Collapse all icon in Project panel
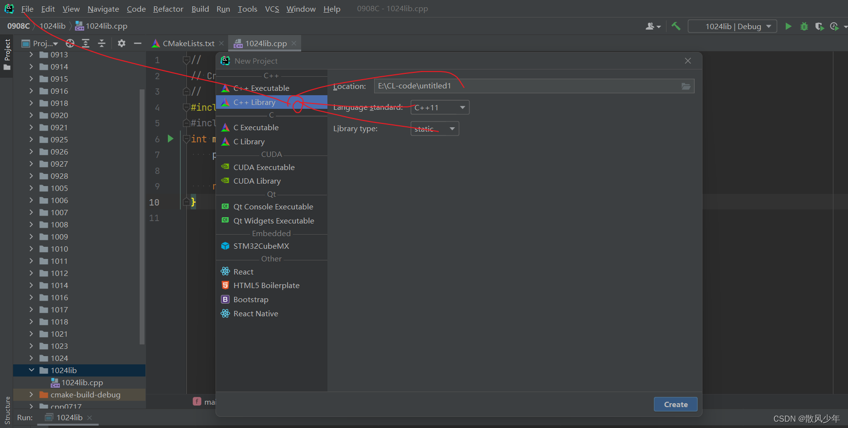Viewport: 848px width, 428px height. (x=102, y=43)
